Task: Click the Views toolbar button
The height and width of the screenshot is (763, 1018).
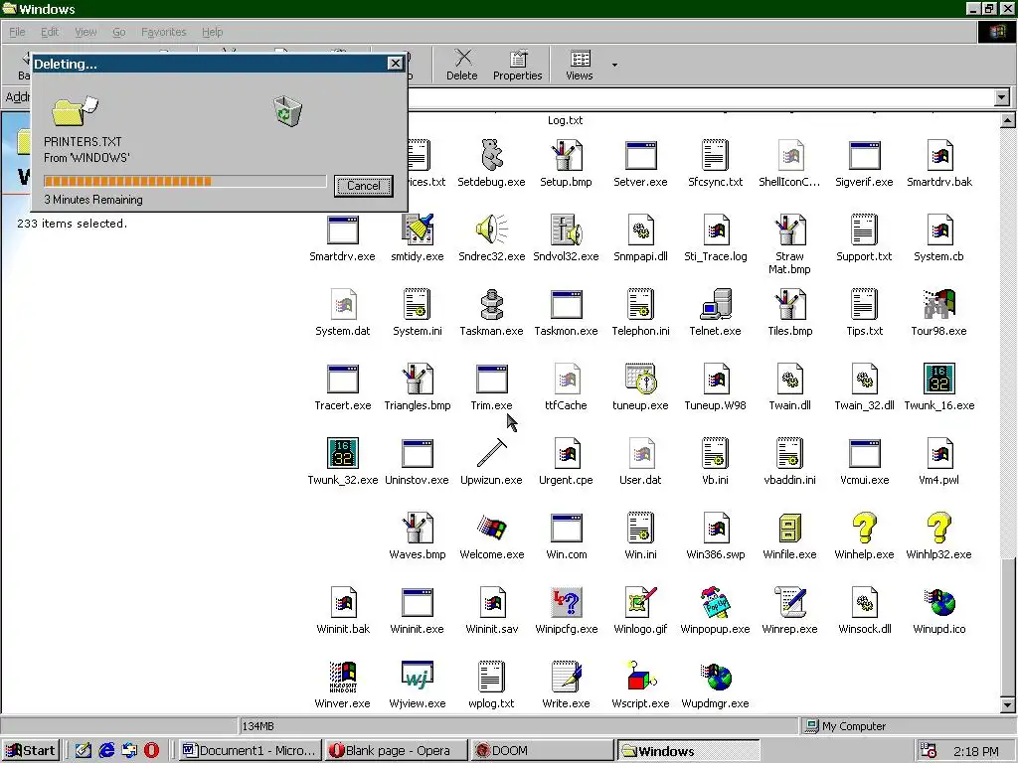Action: pyautogui.click(x=580, y=65)
